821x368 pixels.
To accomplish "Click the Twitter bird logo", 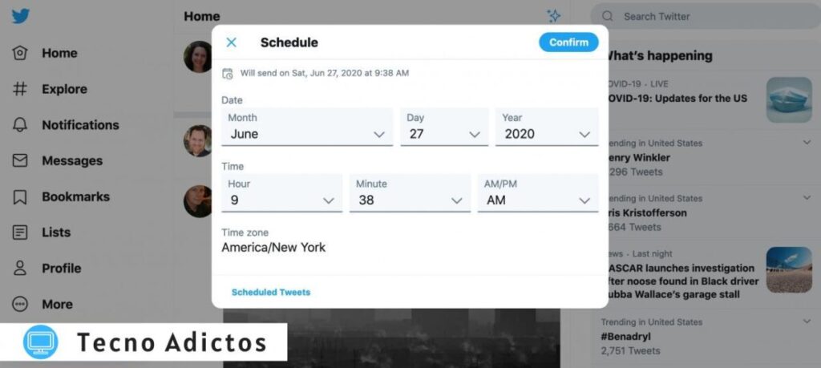I will tap(21, 16).
